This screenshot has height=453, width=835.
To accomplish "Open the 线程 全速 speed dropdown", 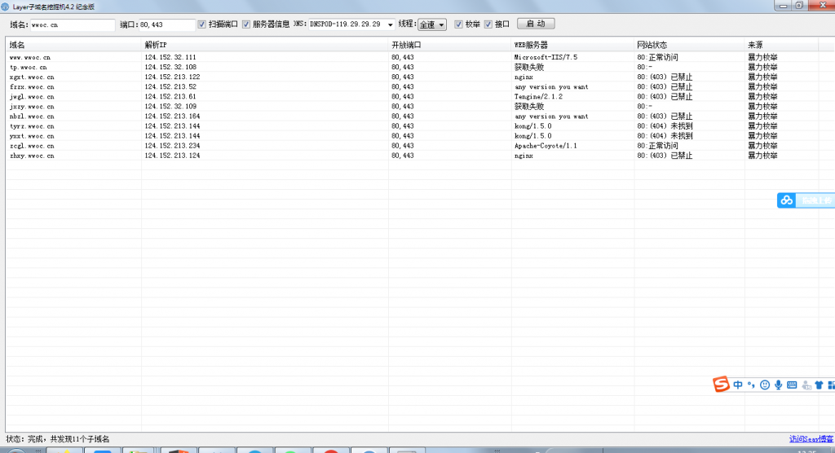I will [x=432, y=24].
